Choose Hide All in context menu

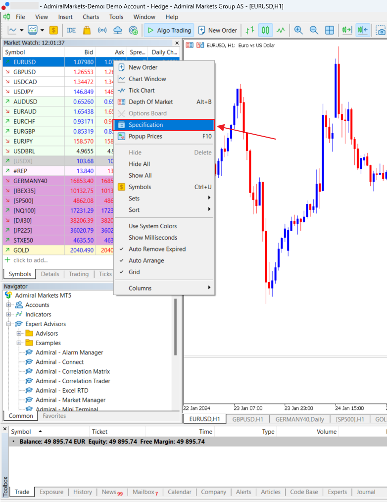164,164
